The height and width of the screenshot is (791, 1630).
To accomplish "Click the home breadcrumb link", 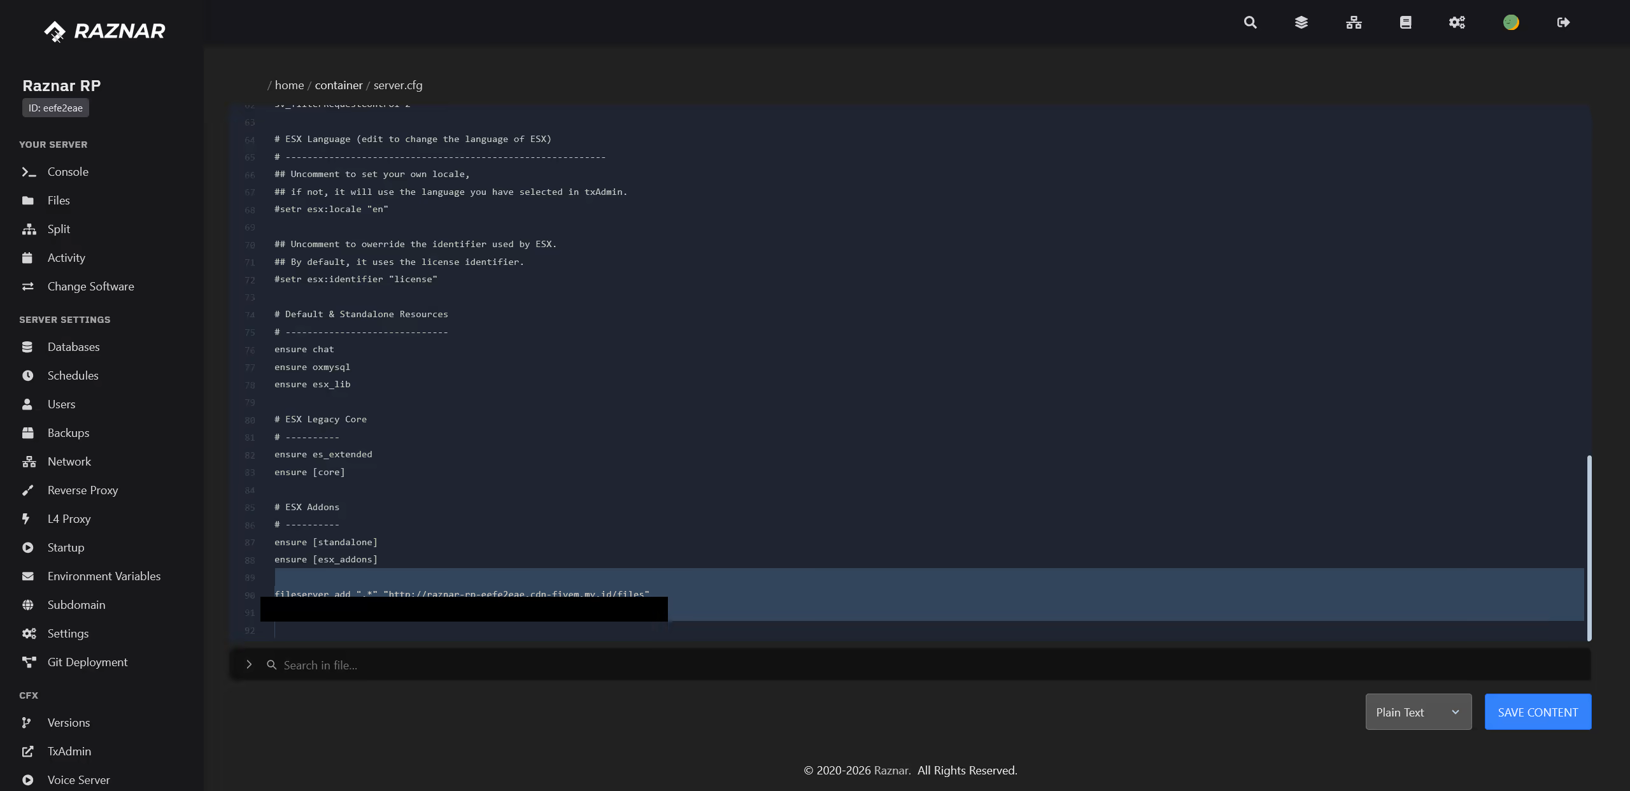I will pyautogui.click(x=289, y=85).
